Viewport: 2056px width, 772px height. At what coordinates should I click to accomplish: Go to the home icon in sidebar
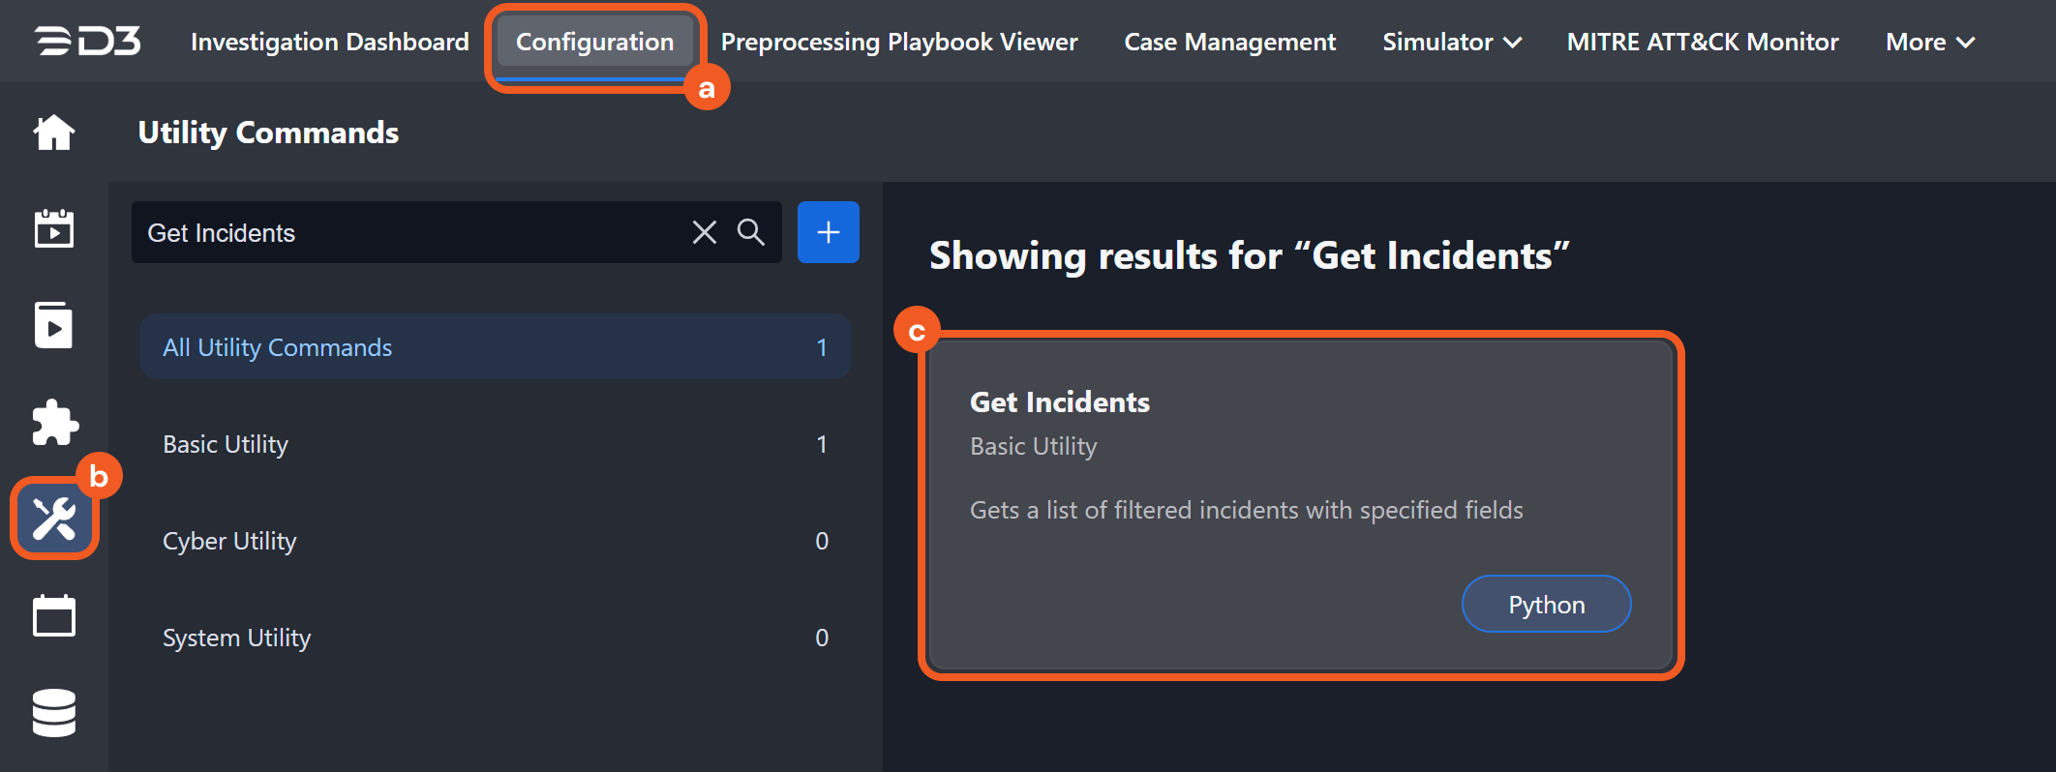click(54, 133)
